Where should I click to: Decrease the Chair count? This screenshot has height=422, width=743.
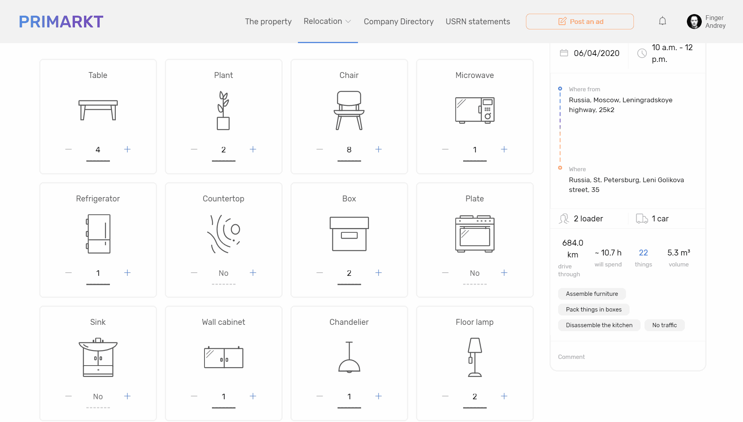(x=319, y=149)
